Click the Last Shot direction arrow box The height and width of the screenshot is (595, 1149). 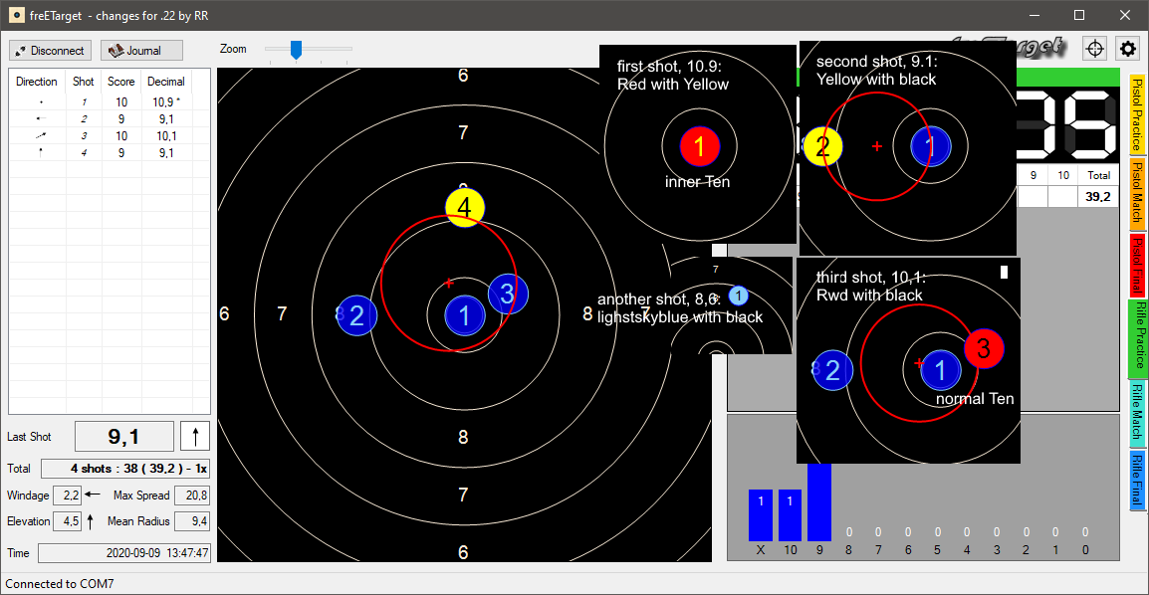(x=194, y=436)
